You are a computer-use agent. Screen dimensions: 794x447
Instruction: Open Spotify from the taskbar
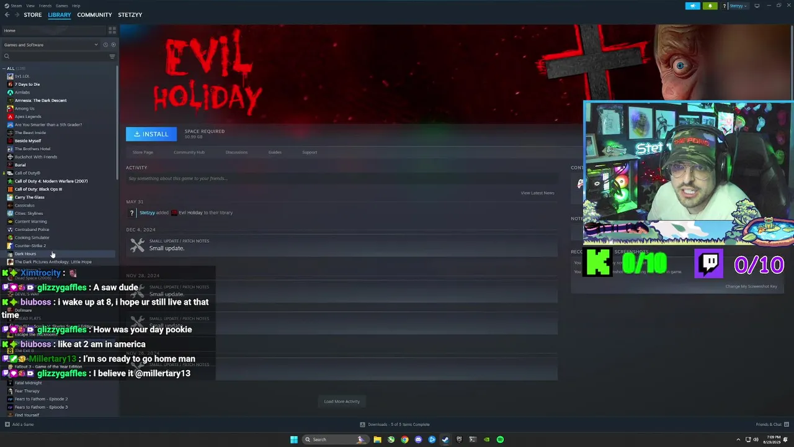[500, 440]
